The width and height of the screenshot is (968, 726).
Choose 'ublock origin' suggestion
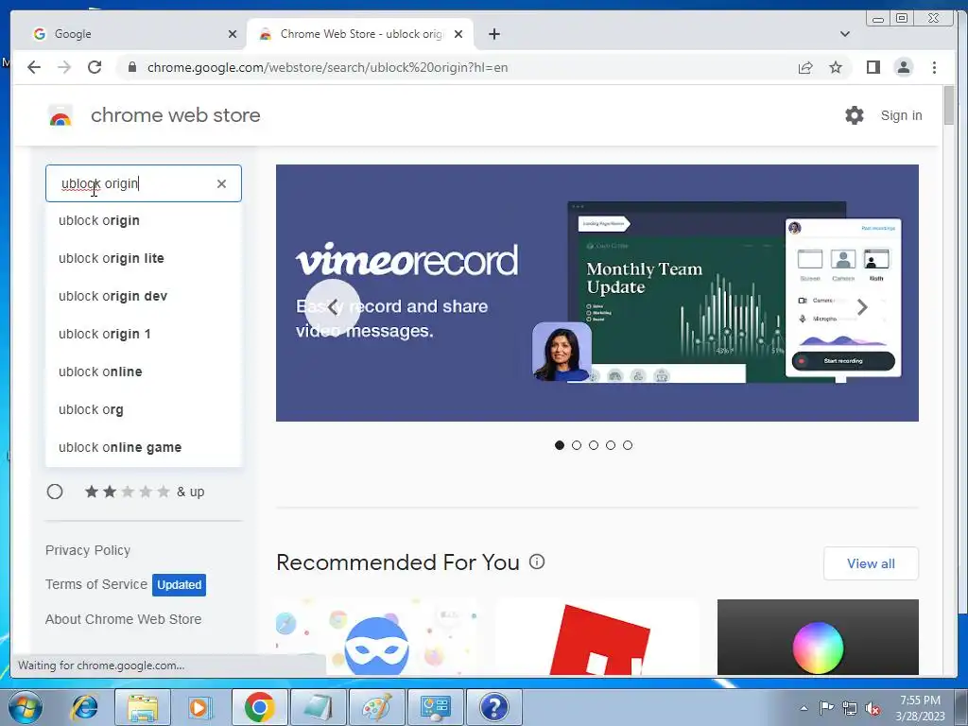point(144,220)
